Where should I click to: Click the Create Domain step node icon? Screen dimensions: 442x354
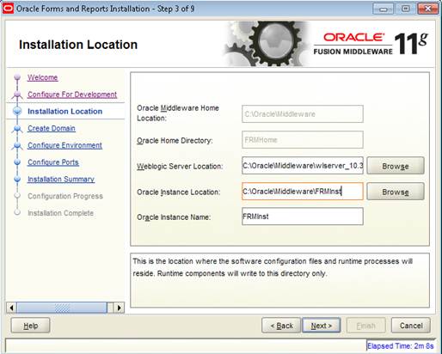click(x=17, y=128)
